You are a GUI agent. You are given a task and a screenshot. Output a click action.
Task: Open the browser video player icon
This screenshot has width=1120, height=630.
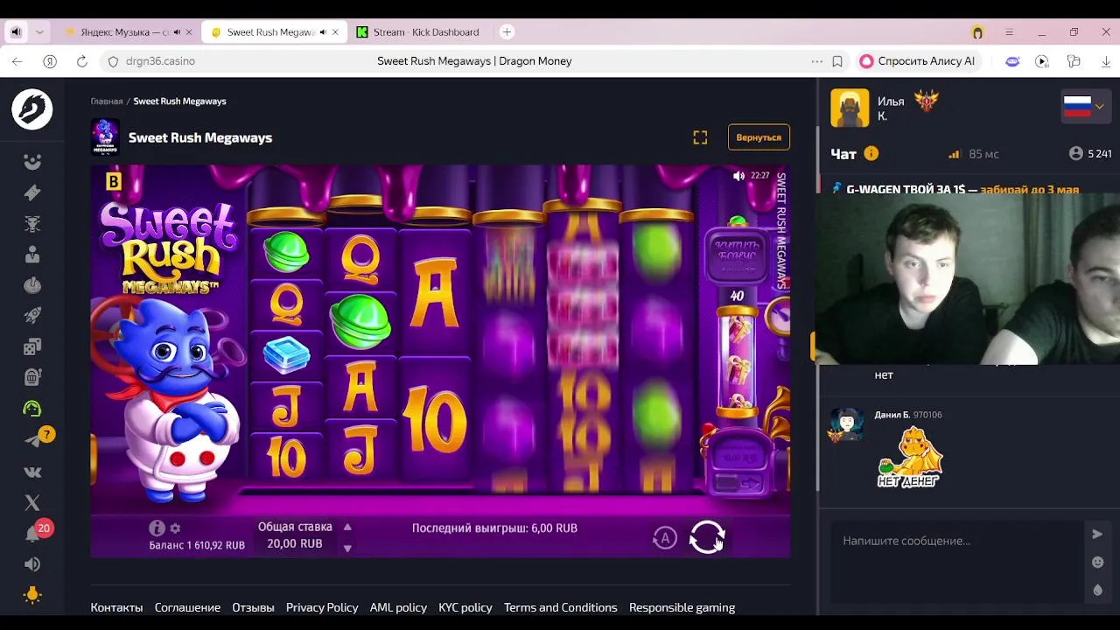click(1041, 61)
